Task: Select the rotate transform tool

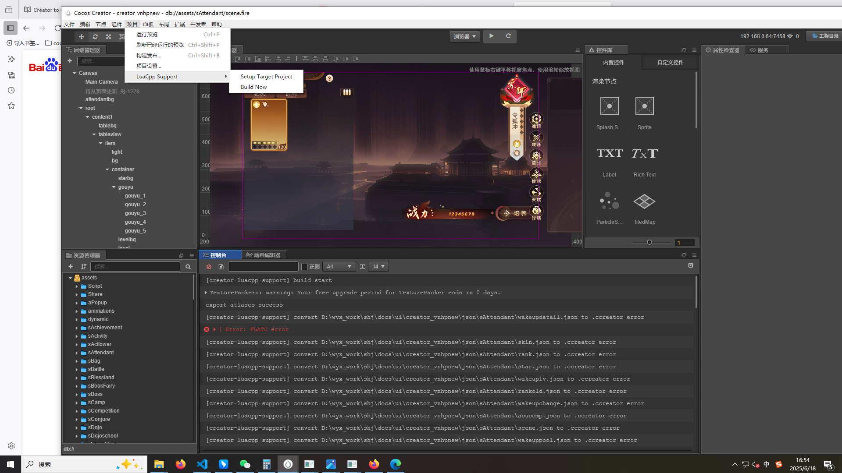Action: point(95,37)
